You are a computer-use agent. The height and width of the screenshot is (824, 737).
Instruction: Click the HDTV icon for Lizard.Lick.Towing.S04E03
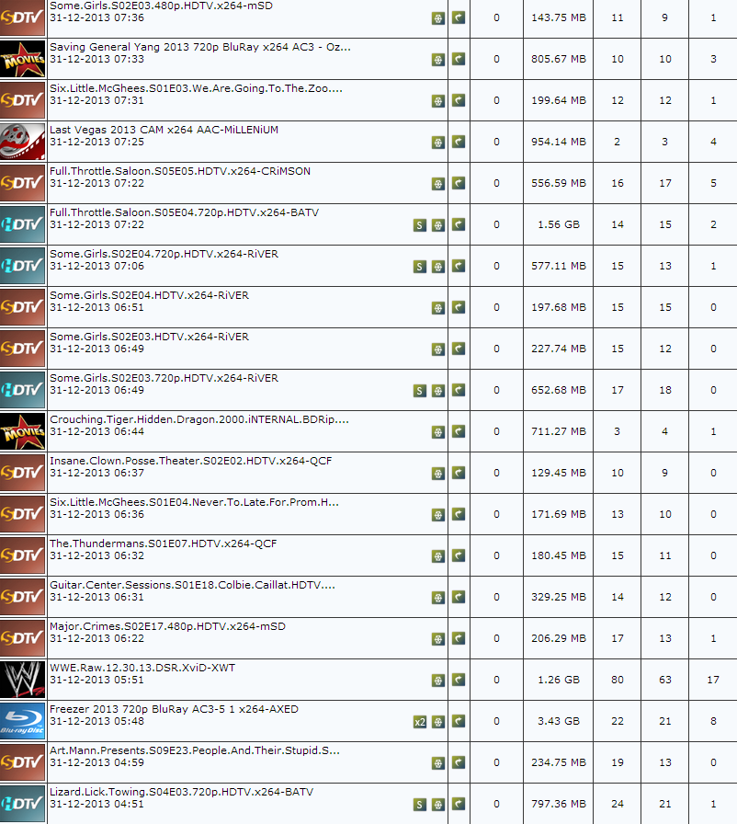click(x=23, y=804)
